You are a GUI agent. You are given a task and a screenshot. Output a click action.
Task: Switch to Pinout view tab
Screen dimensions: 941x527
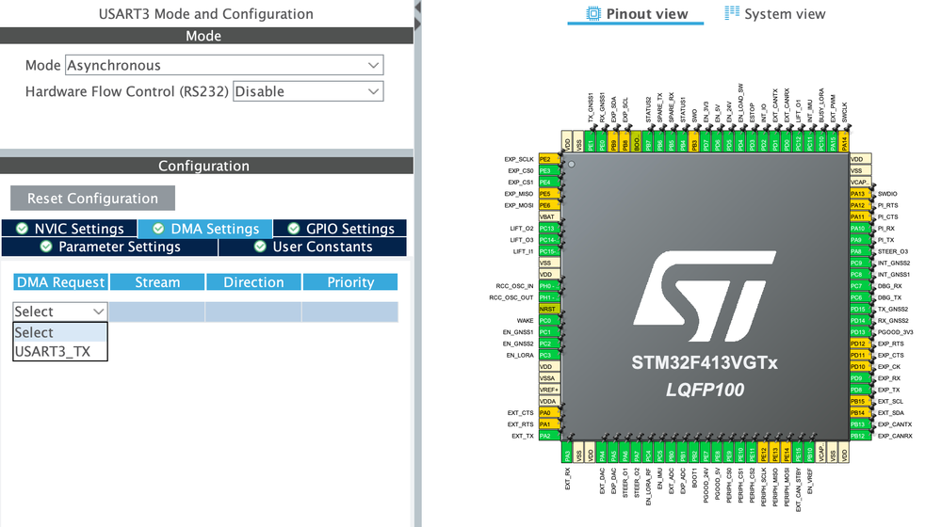(636, 14)
